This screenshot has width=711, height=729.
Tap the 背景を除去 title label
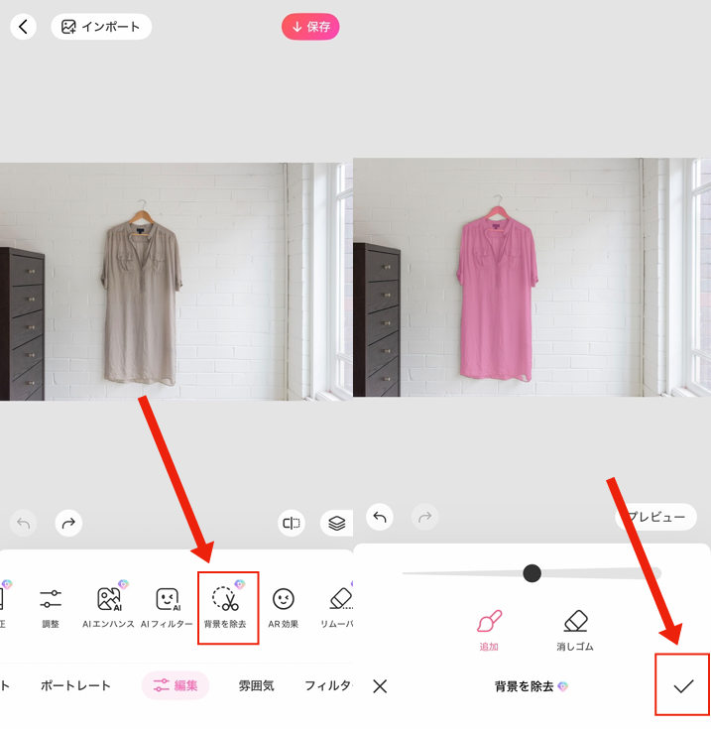coord(524,686)
